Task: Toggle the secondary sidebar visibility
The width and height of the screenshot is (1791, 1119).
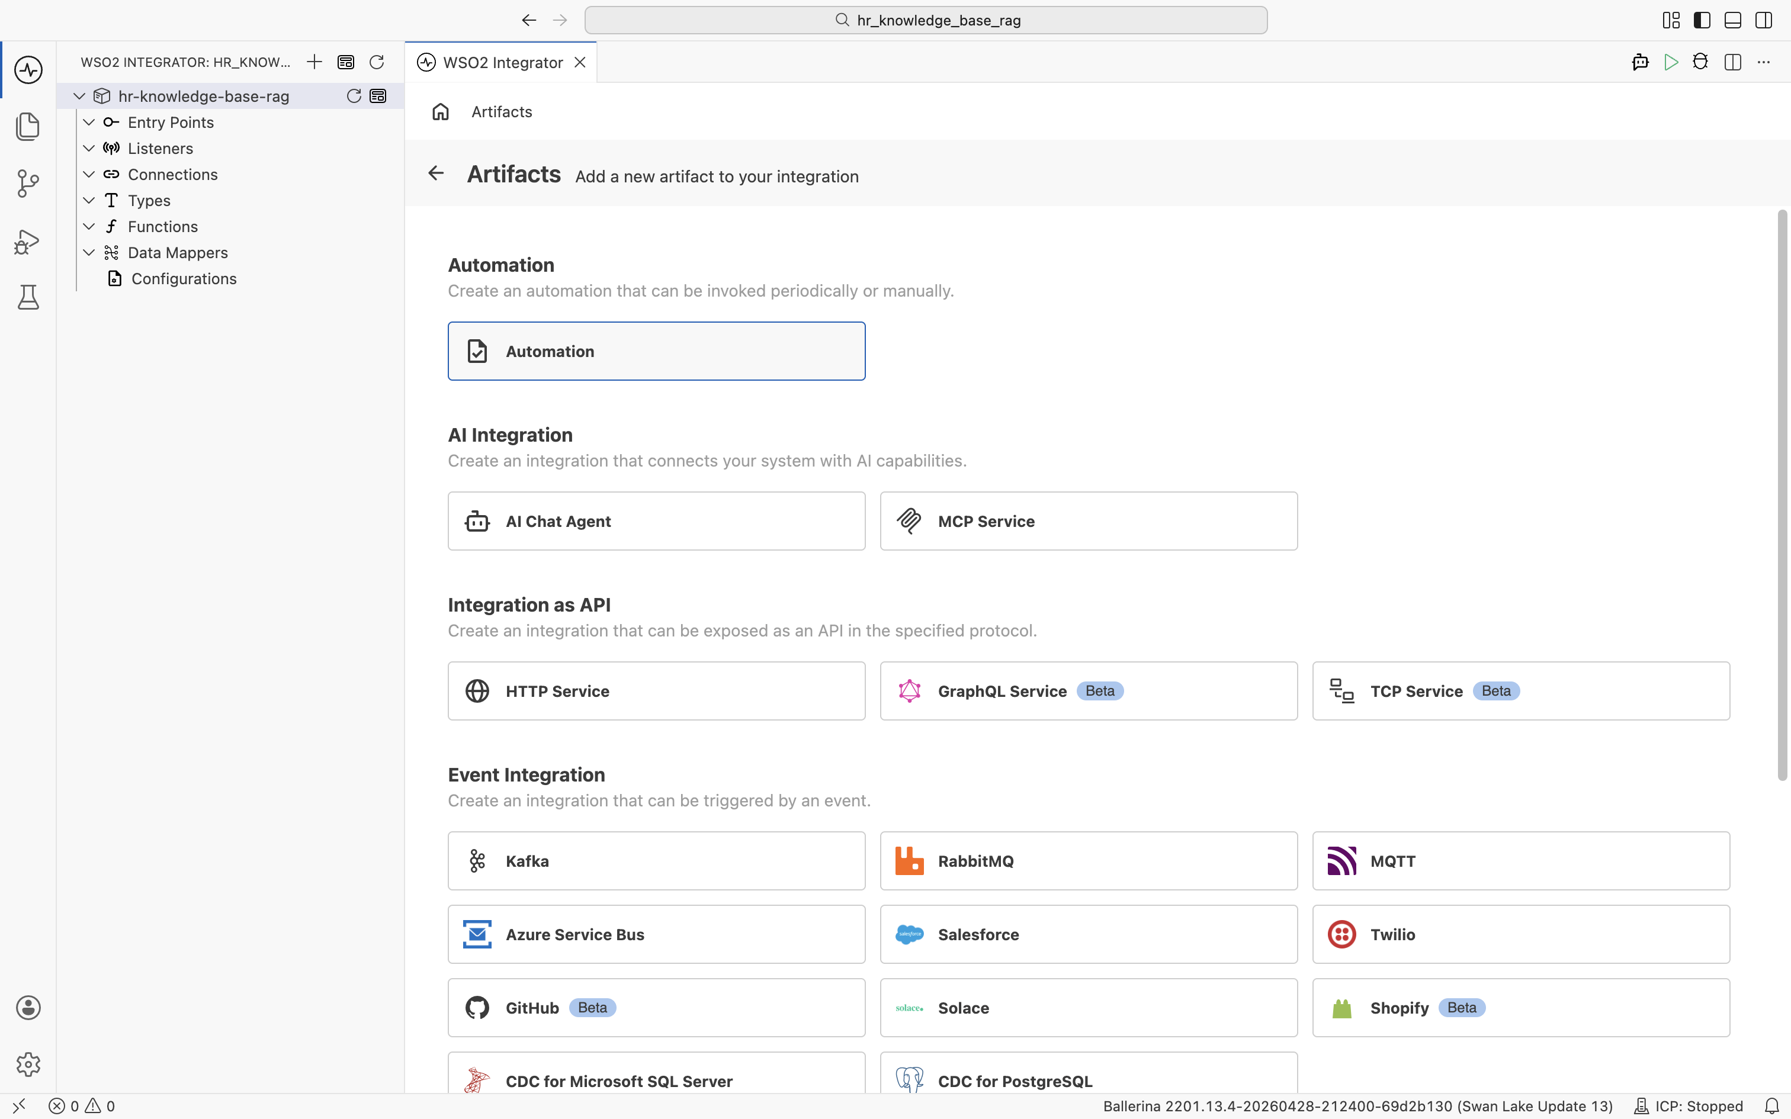Action: [1764, 20]
